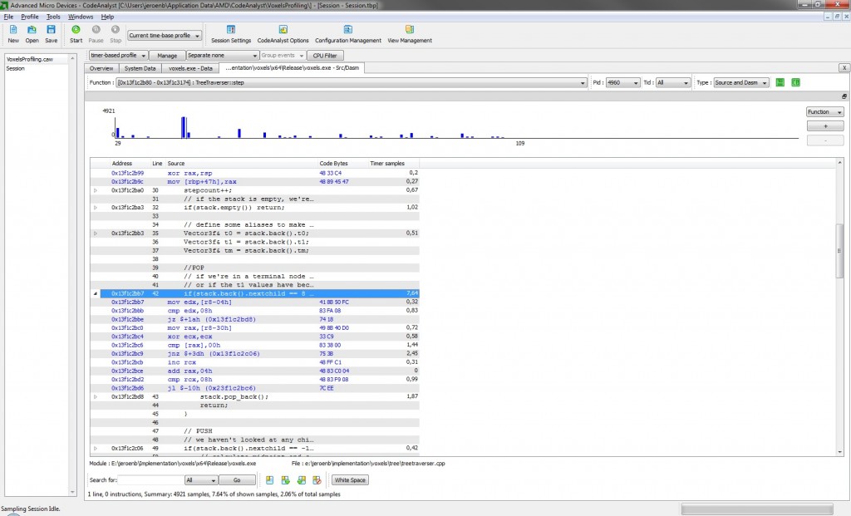Switch to the System Data tab
Image resolution: width=851 pixels, height=516 pixels.
140,68
